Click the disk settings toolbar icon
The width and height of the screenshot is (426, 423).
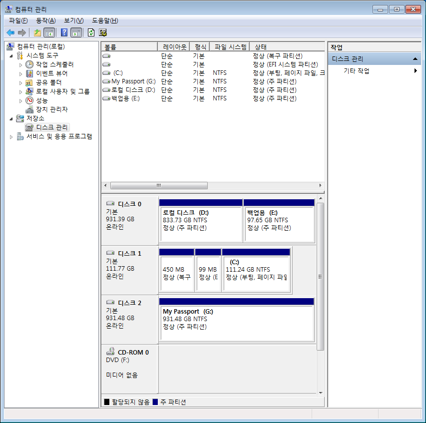[103, 33]
